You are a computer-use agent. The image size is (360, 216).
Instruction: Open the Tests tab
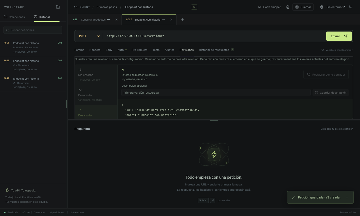pyautogui.click(x=156, y=50)
